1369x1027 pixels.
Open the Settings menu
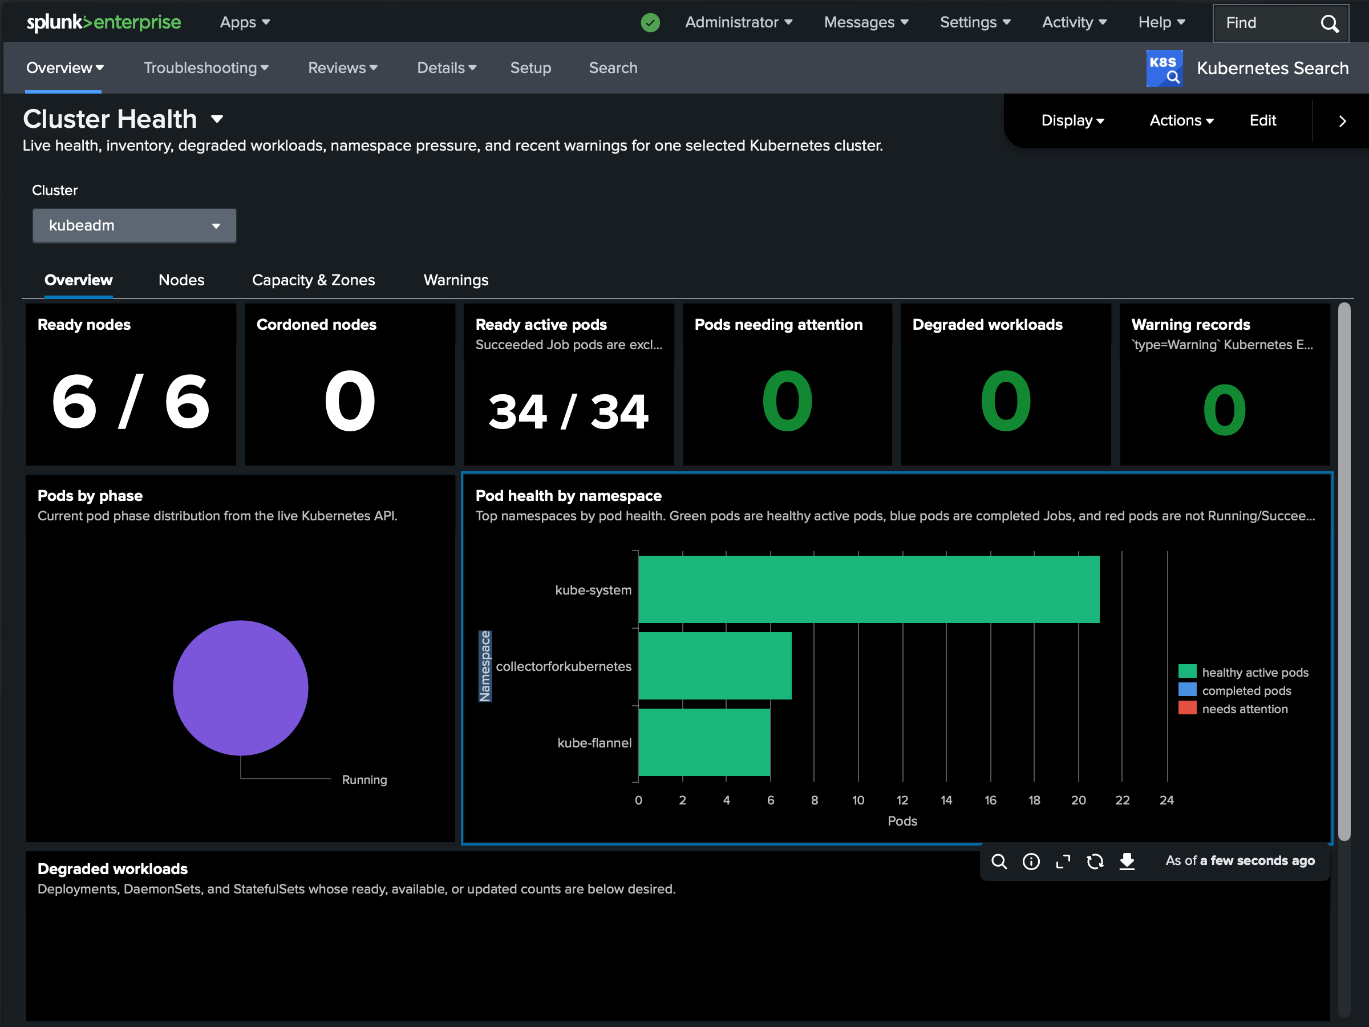click(975, 22)
